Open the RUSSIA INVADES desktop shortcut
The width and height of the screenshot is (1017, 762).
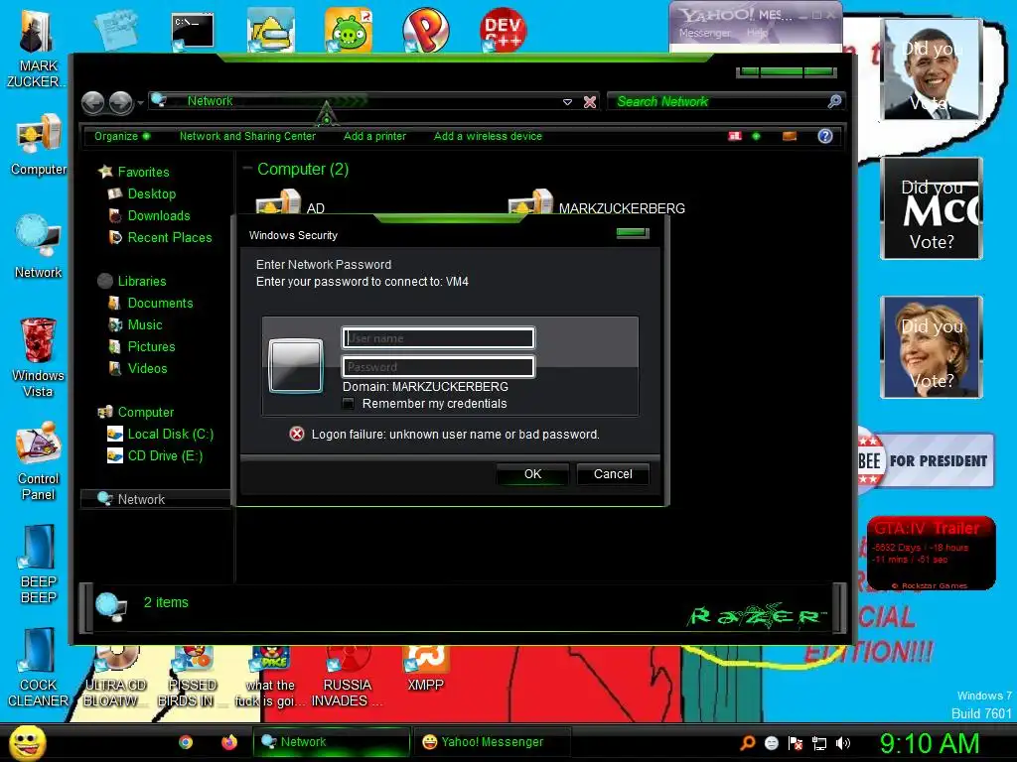(348, 677)
